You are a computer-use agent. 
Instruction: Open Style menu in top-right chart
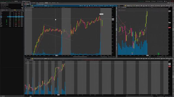[x=152, y=6]
